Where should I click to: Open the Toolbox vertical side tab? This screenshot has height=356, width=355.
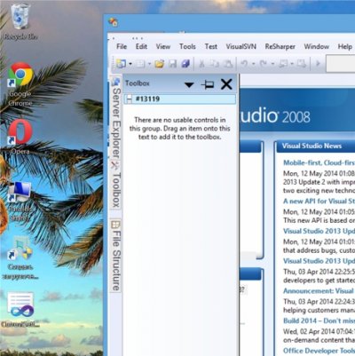(x=115, y=185)
